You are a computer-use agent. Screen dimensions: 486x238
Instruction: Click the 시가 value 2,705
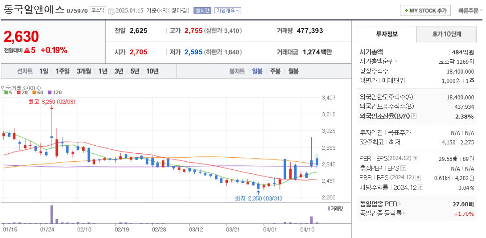[139, 52]
